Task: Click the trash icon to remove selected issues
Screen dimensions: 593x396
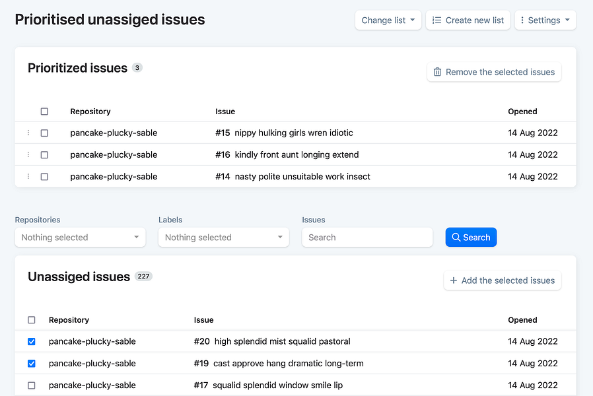Action: click(437, 72)
